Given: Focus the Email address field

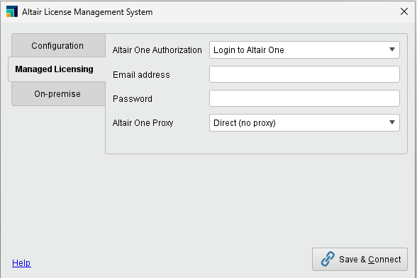Looking at the screenshot, I should click(x=304, y=74).
